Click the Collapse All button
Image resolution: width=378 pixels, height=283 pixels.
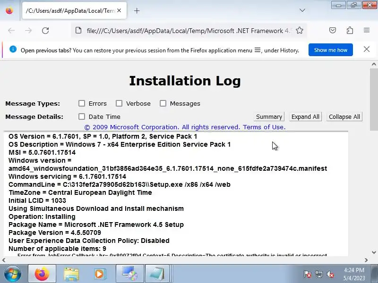344,117
